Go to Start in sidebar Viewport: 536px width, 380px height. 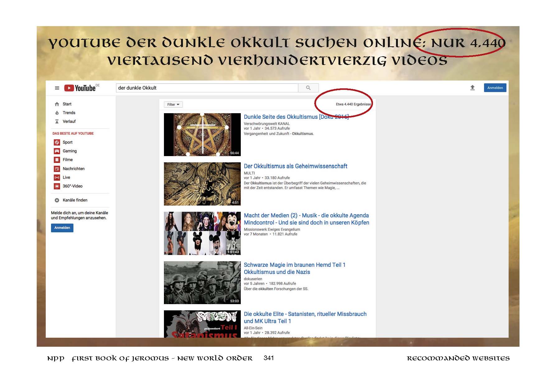pos(67,104)
